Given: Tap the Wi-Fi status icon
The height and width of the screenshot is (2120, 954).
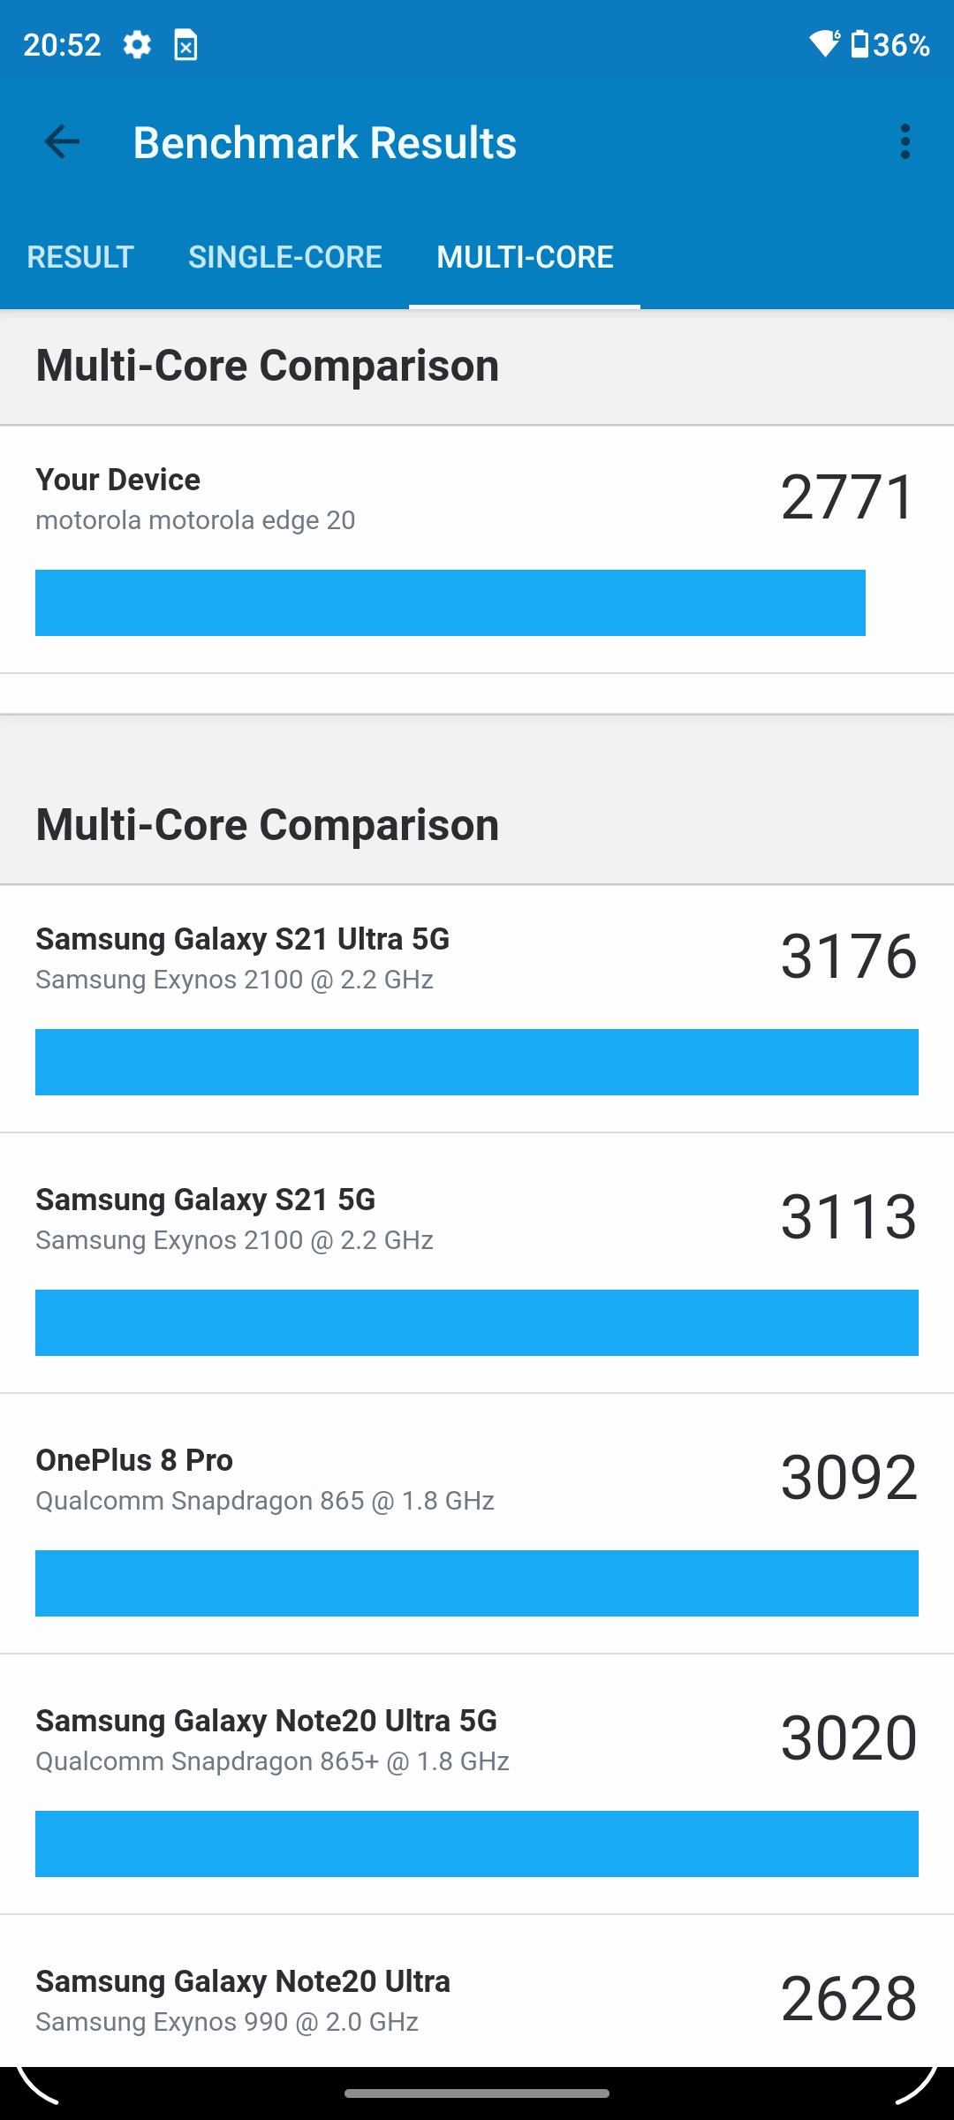Looking at the screenshot, I should click(825, 43).
